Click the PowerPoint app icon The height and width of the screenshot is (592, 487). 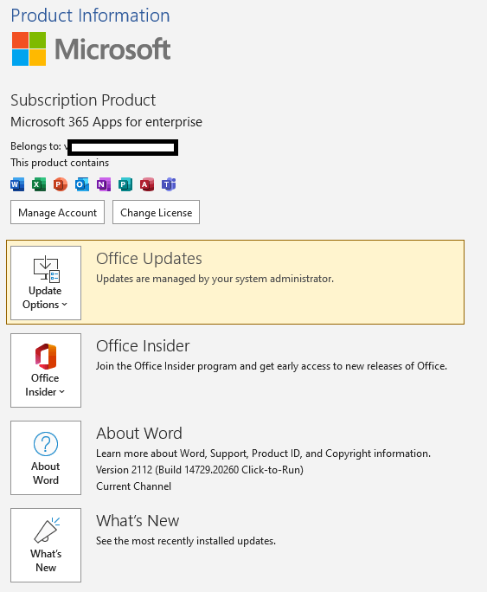click(60, 184)
